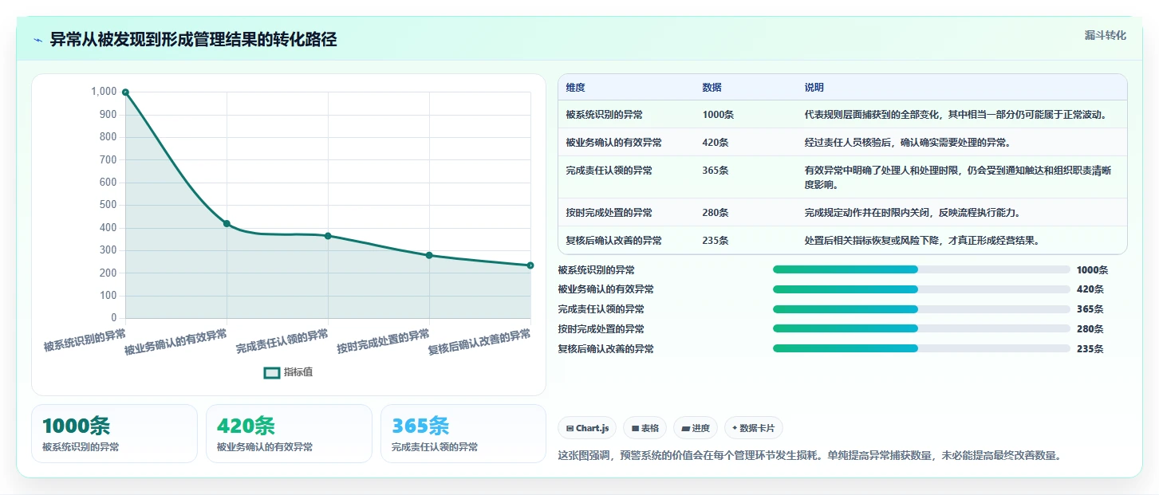
Task: Click progress bar for 按时完成处置的异常
Action: (921, 329)
